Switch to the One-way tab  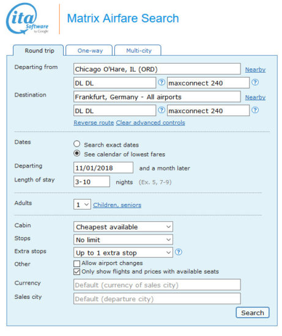[x=89, y=51]
